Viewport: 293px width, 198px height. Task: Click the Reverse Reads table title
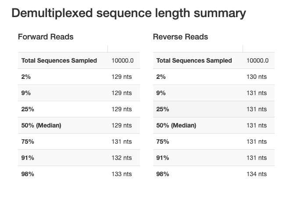[180, 37]
